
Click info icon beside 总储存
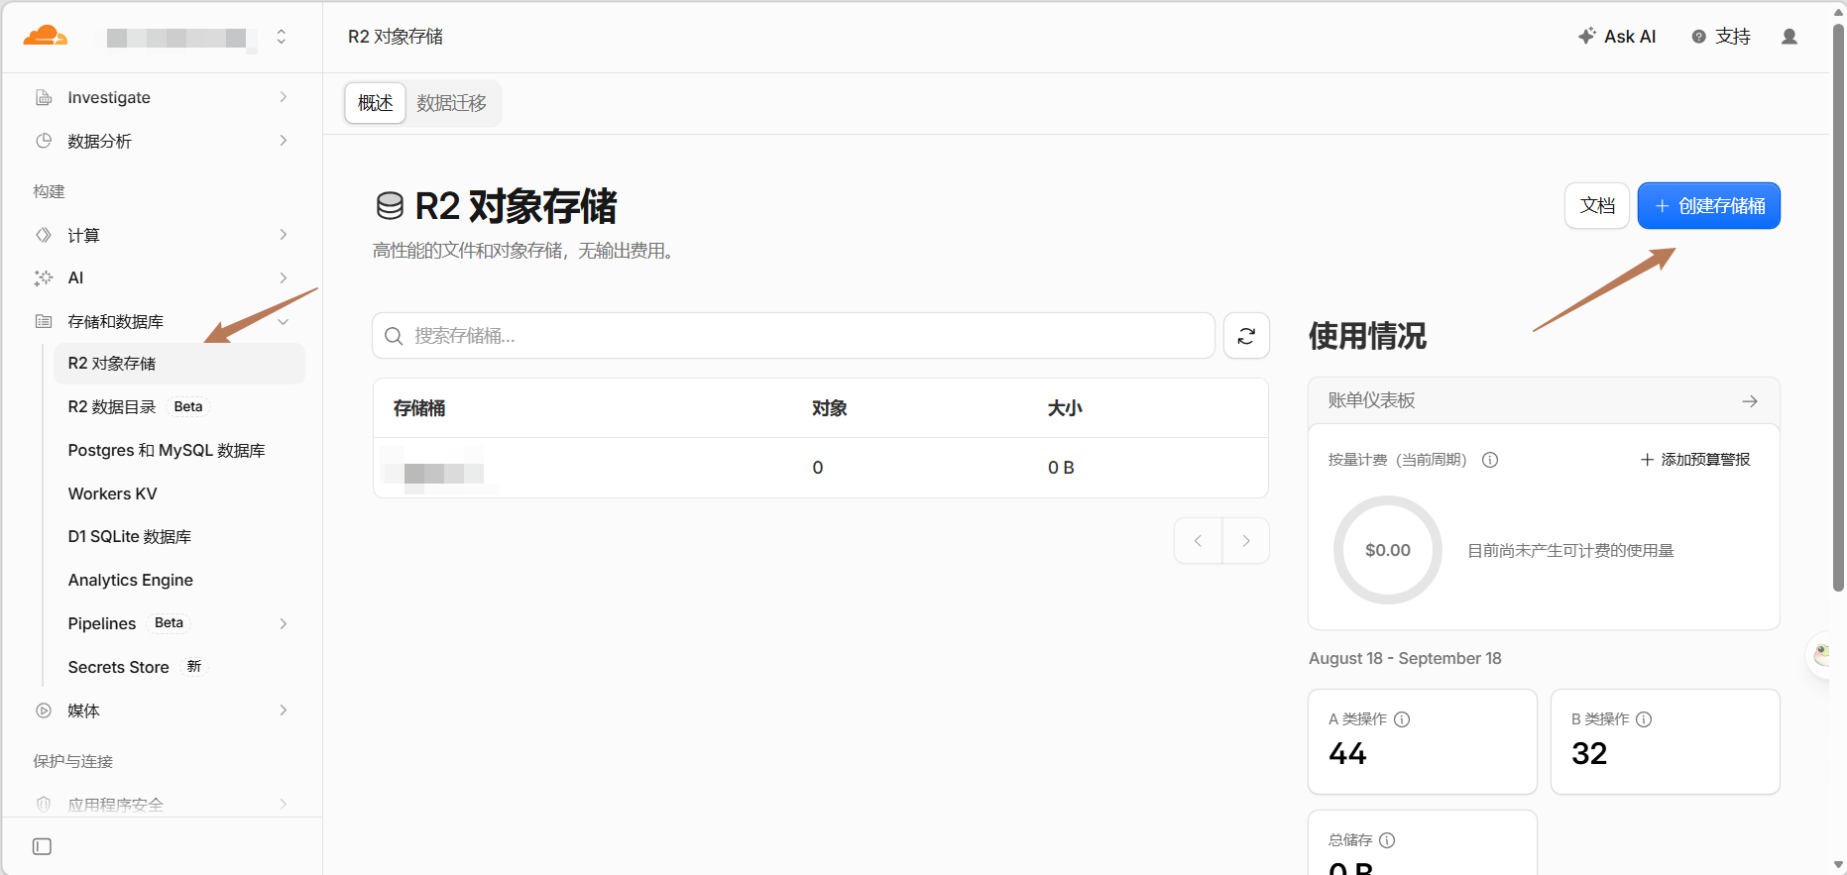coord(1387,840)
